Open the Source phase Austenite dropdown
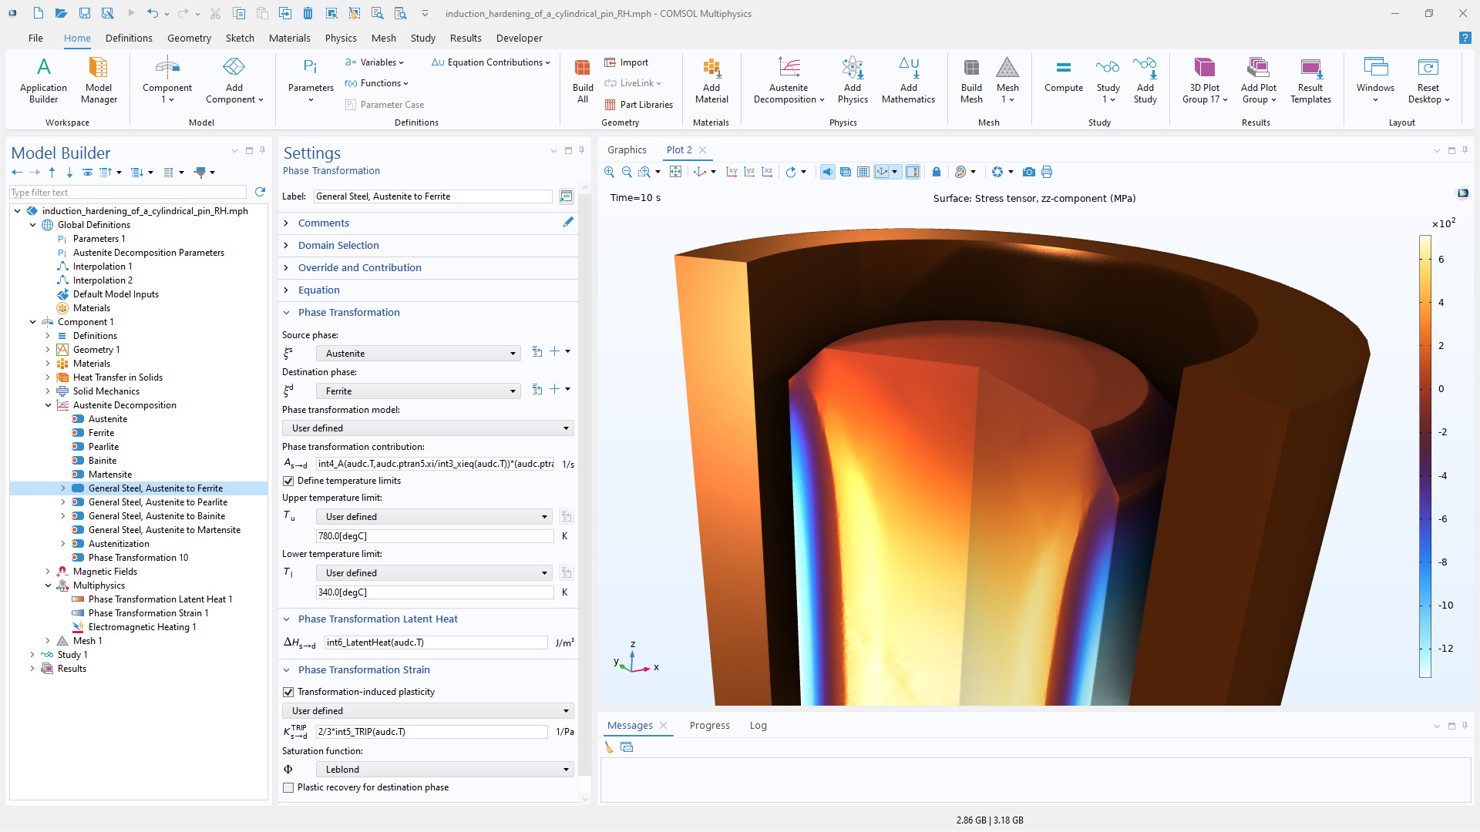Screen dimensions: 1480x832 coord(419,354)
